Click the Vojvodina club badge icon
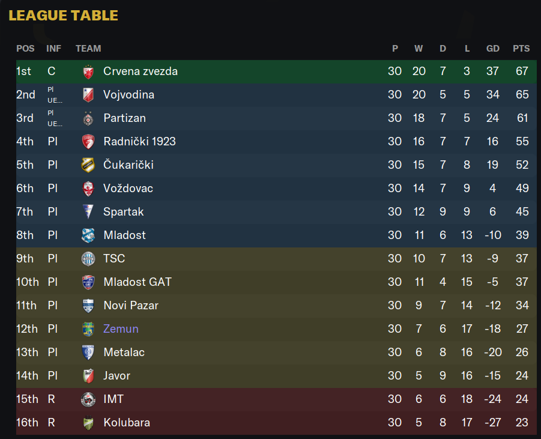 point(88,95)
